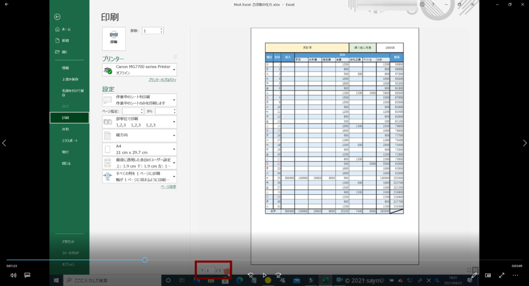529x286 pixels.
Task: Click the printer info icon
Action: coord(176,57)
